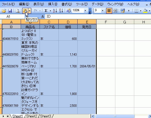Sort ascending A to Z

[x=55, y=11]
